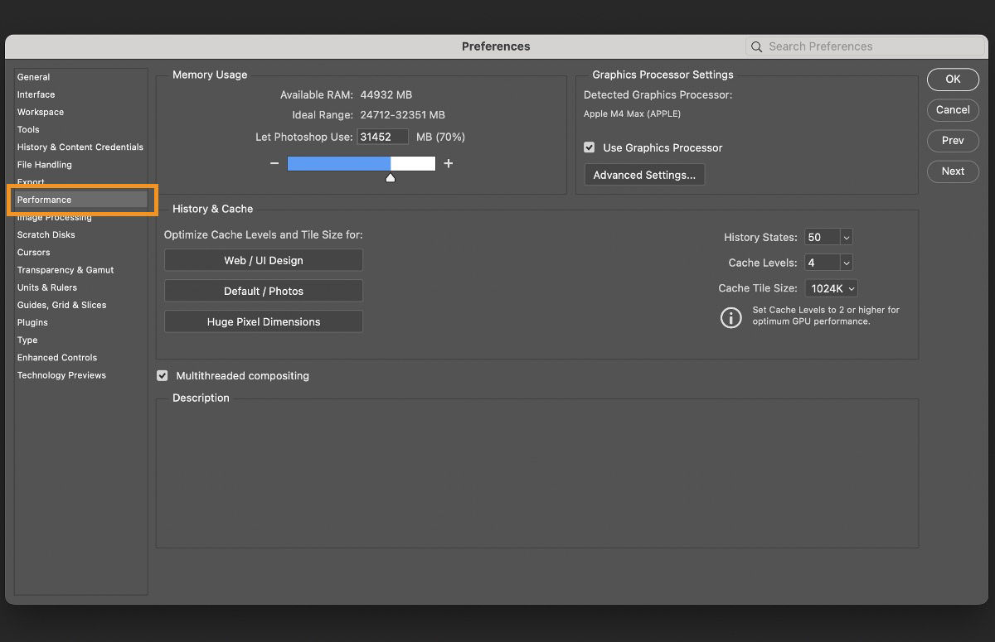Screen dimensions: 995x642
Task: Apply the Default / Photos cache optimization
Action: (x=263, y=291)
